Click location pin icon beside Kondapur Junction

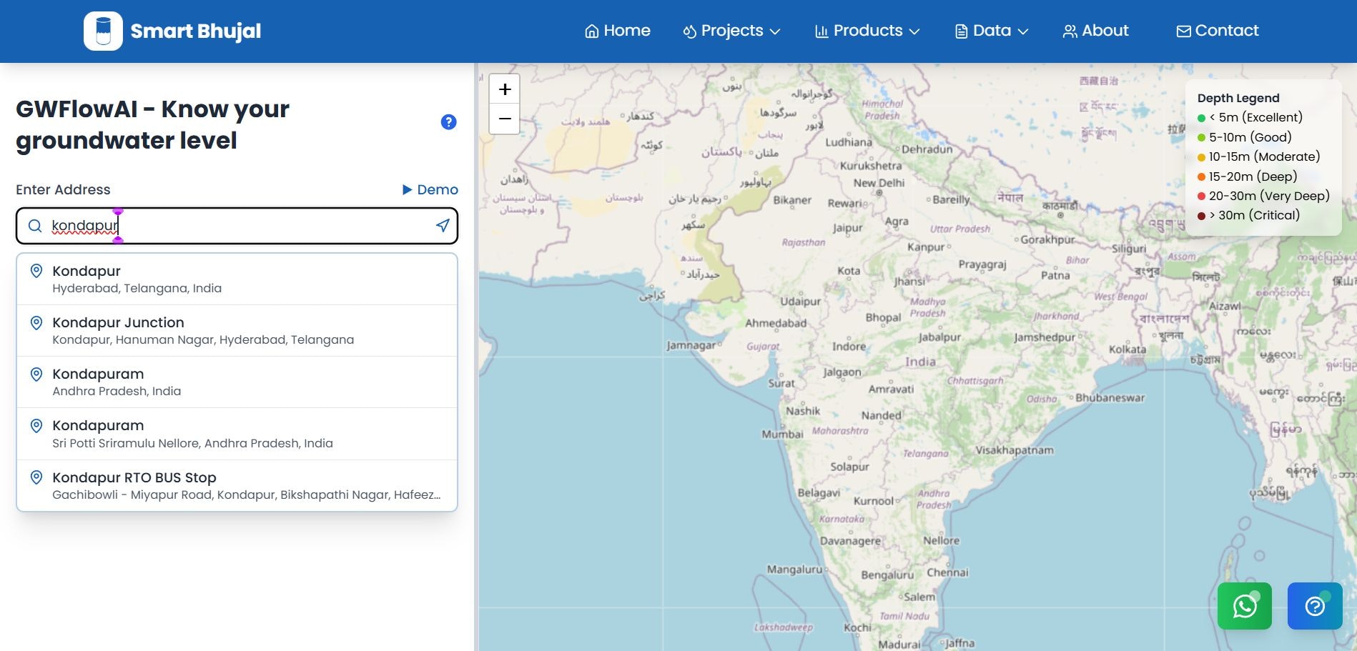click(x=36, y=323)
